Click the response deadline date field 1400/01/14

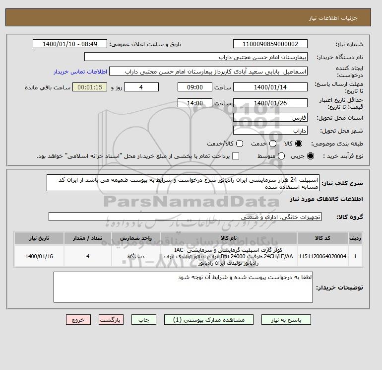pos(270,87)
